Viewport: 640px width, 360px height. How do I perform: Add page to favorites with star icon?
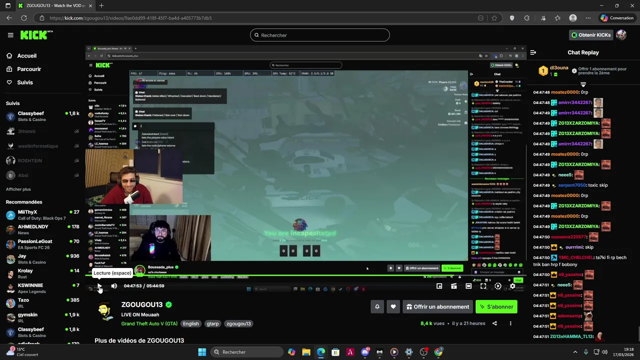click(x=494, y=18)
